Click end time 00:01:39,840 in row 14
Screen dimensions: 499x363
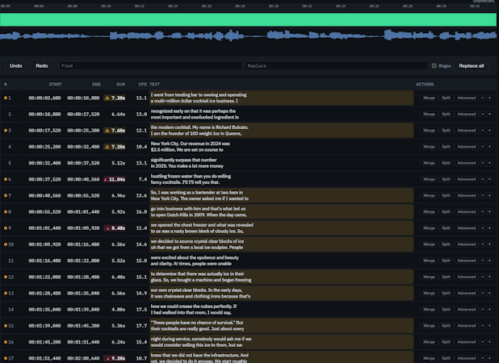coord(83,309)
